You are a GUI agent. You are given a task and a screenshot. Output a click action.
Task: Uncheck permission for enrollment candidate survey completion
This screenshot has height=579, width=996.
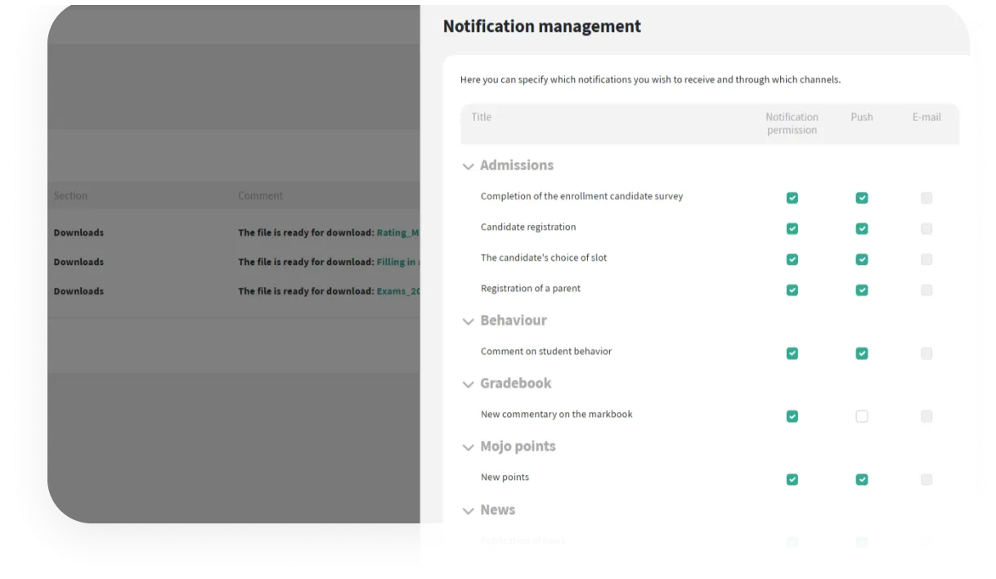[x=792, y=198]
